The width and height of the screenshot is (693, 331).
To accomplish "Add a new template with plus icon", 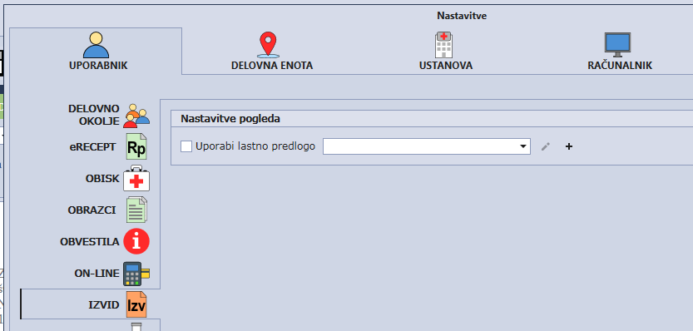I will [569, 146].
